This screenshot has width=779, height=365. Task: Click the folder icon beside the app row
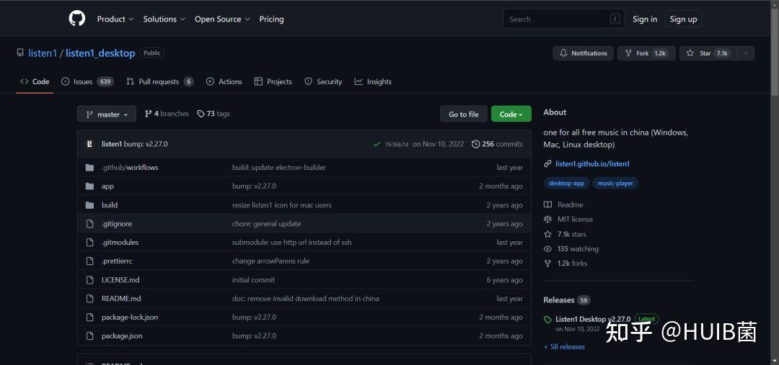tap(89, 186)
